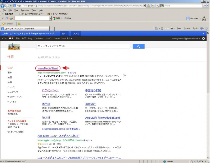Open the Google toolbar wrench 設定 settings
This screenshot has height=163, width=210.
pos(204,18)
